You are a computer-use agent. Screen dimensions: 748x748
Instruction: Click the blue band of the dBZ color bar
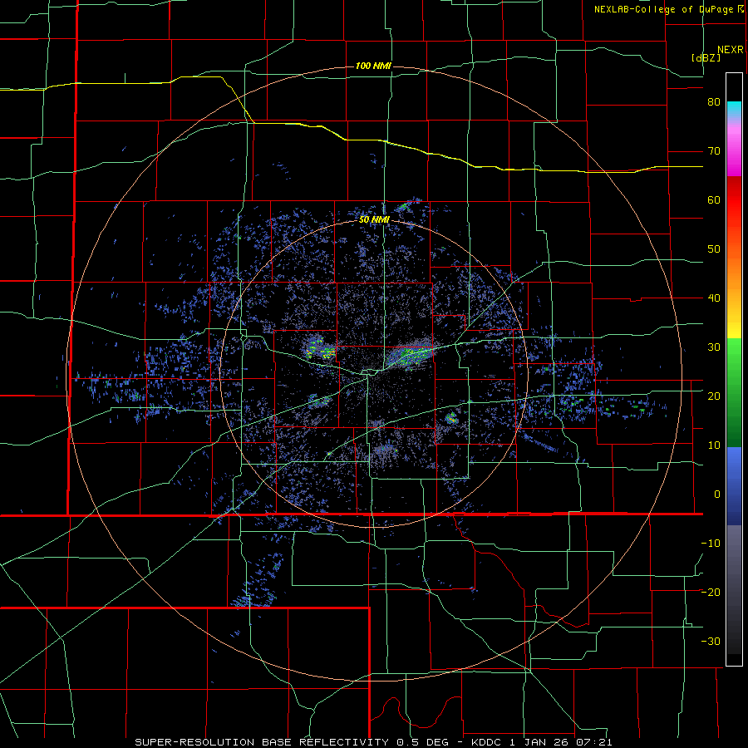[x=734, y=486]
